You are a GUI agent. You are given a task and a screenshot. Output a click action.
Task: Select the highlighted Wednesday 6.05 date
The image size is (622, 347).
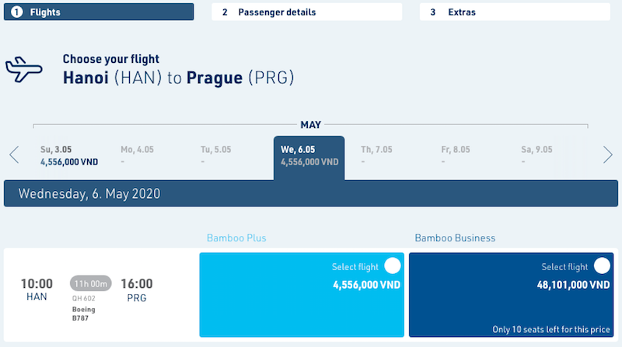[309, 158]
